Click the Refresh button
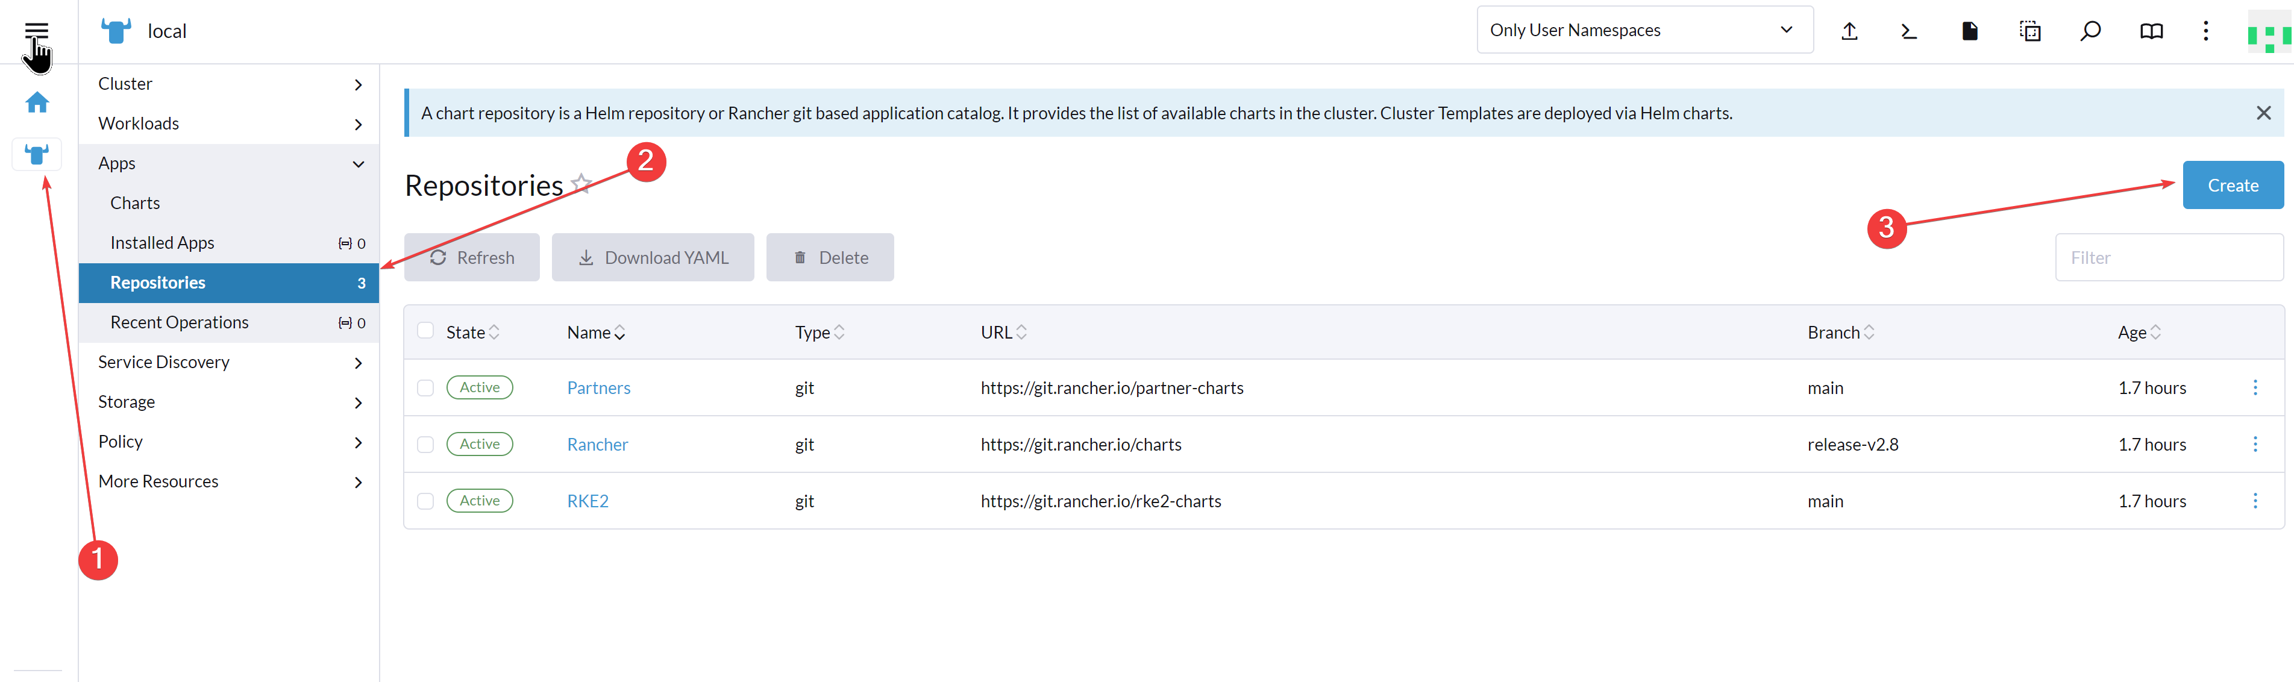Viewport: 2294px width, 682px height. [472, 257]
